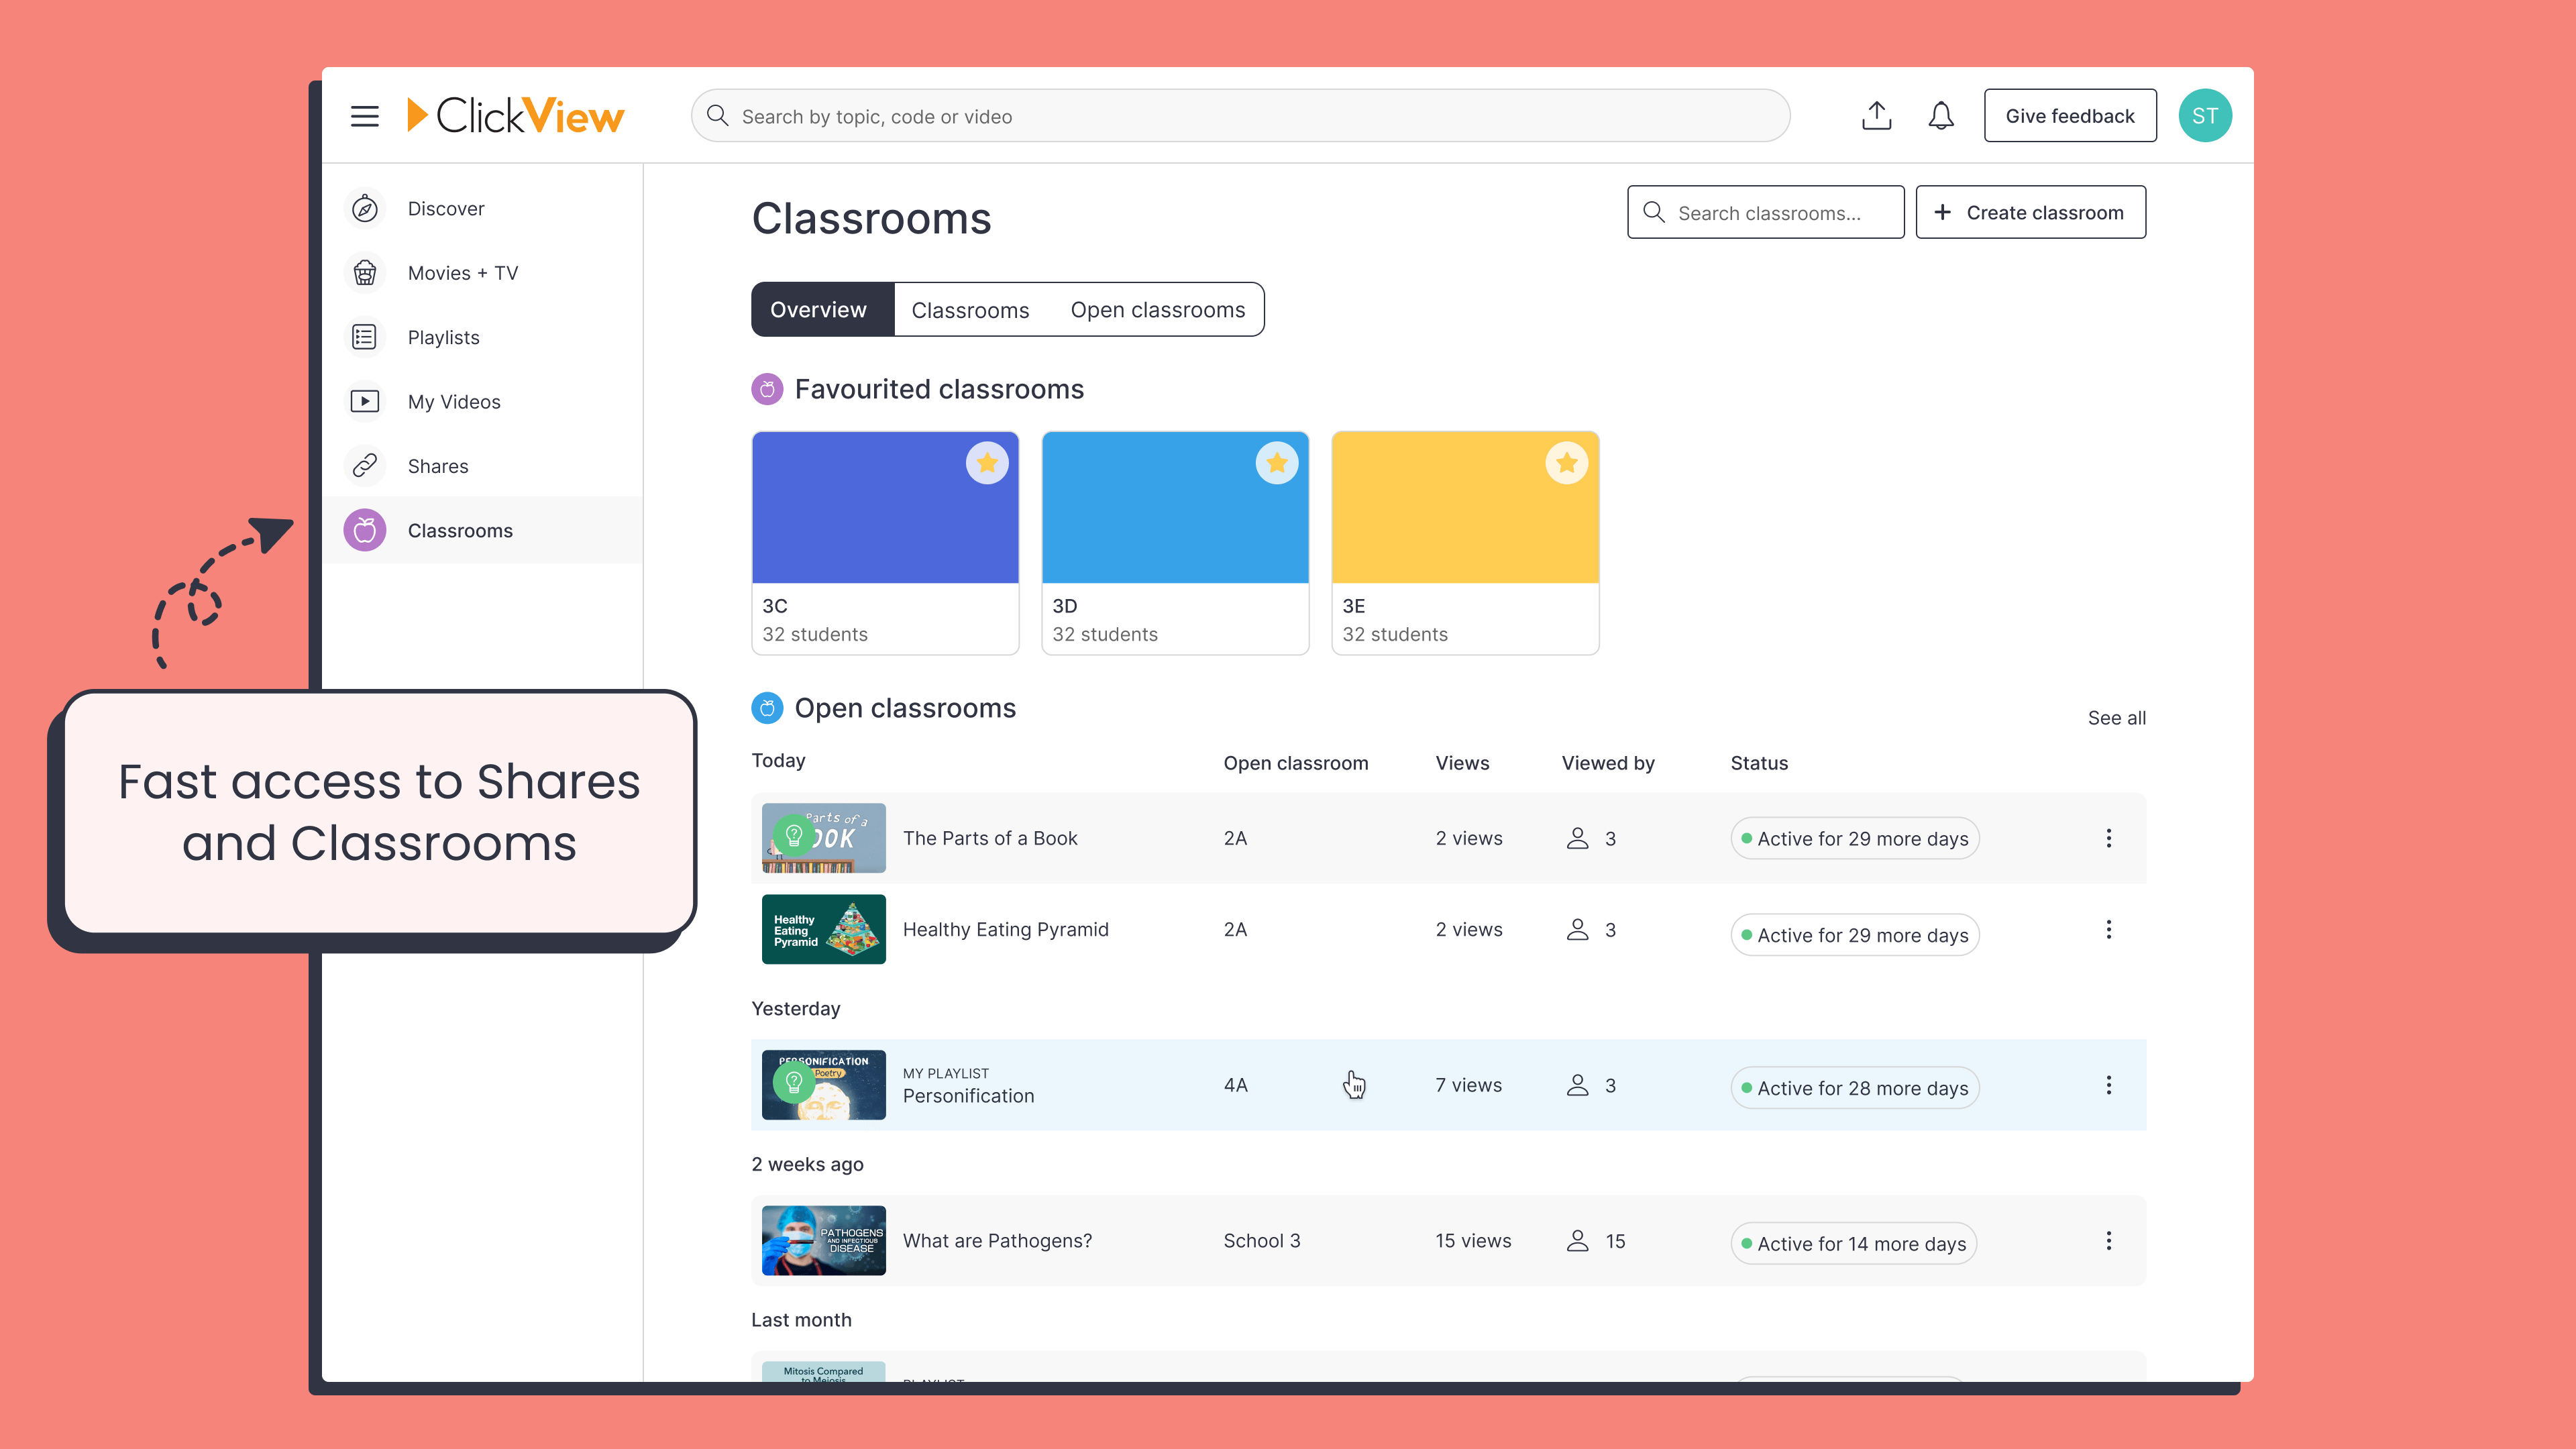Open three-dot menu for What are Pathogens?

[x=2108, y=1241]
